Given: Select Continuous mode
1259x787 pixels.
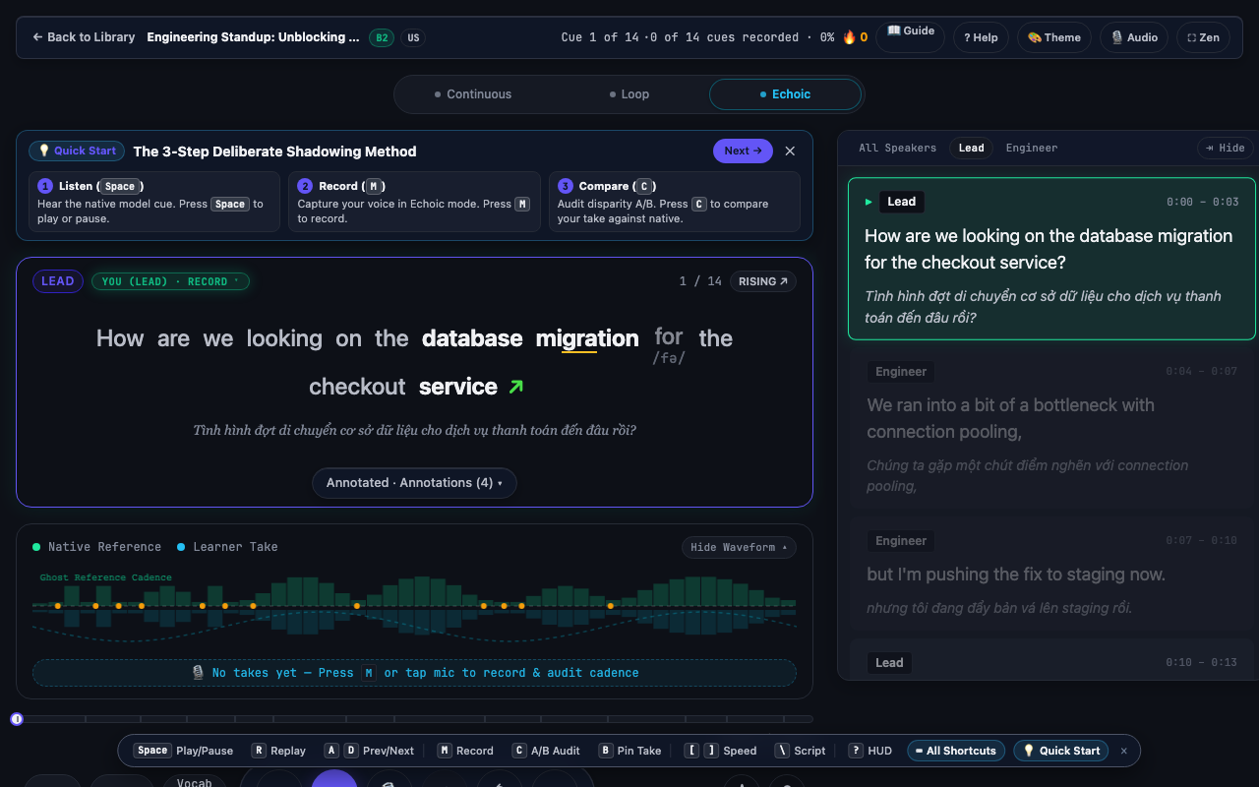Looking at the screenshot, I should [x=473, y=94].
